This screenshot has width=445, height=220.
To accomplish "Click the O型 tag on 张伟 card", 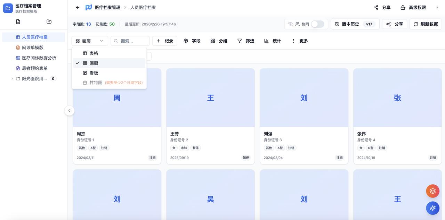I will (x=371, y=148).
